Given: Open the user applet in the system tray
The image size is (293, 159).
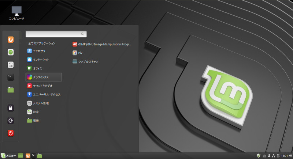Looking at the screenshot, I should [x=269, y=156].
